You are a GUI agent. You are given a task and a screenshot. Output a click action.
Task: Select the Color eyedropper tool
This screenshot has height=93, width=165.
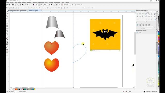point(7,47)
